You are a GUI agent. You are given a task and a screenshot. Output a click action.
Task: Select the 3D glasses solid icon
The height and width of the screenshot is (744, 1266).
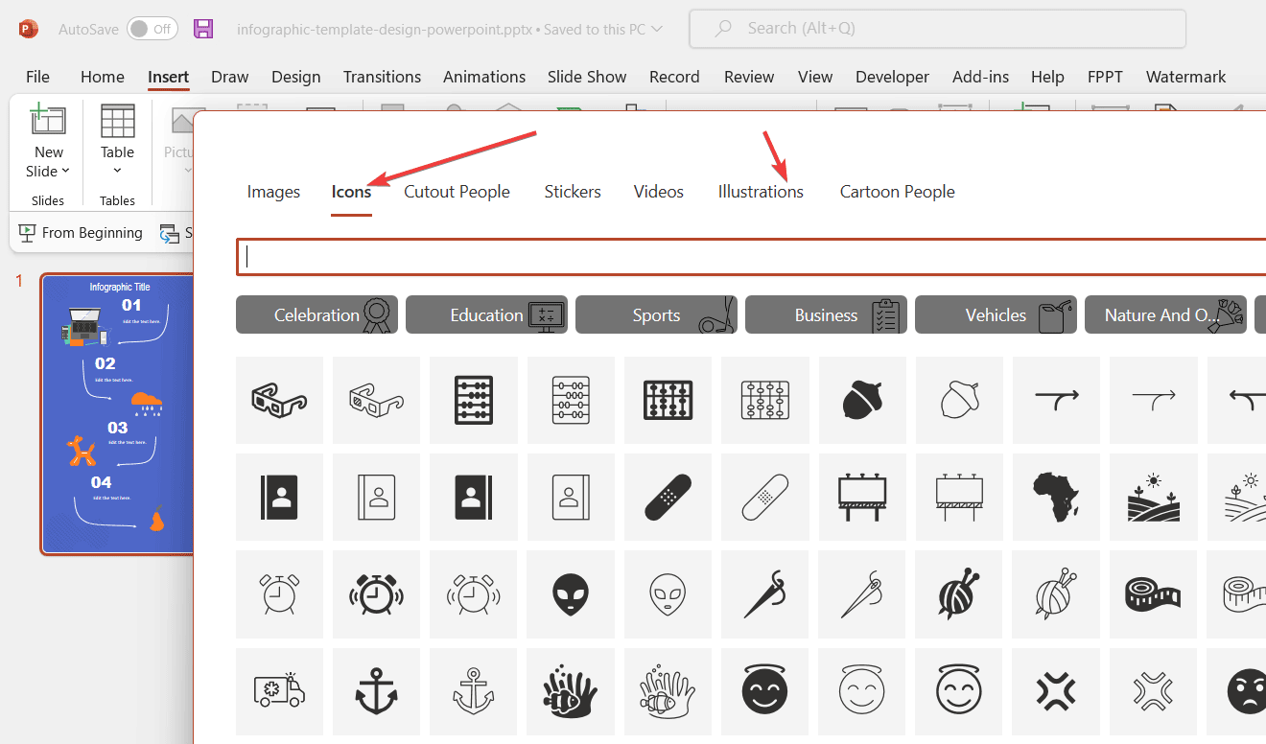tap(279, 400)
